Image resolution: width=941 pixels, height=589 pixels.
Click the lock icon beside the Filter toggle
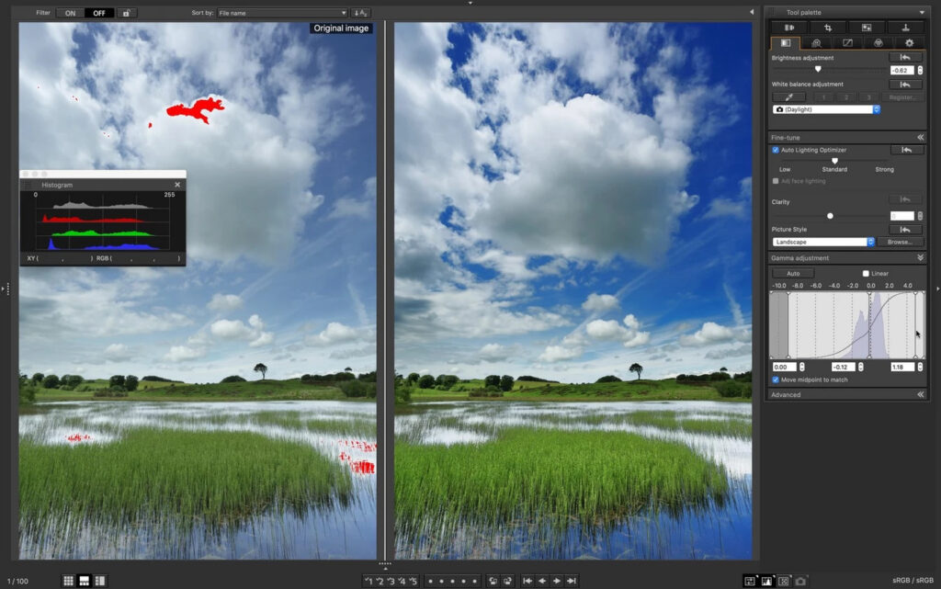126,13
